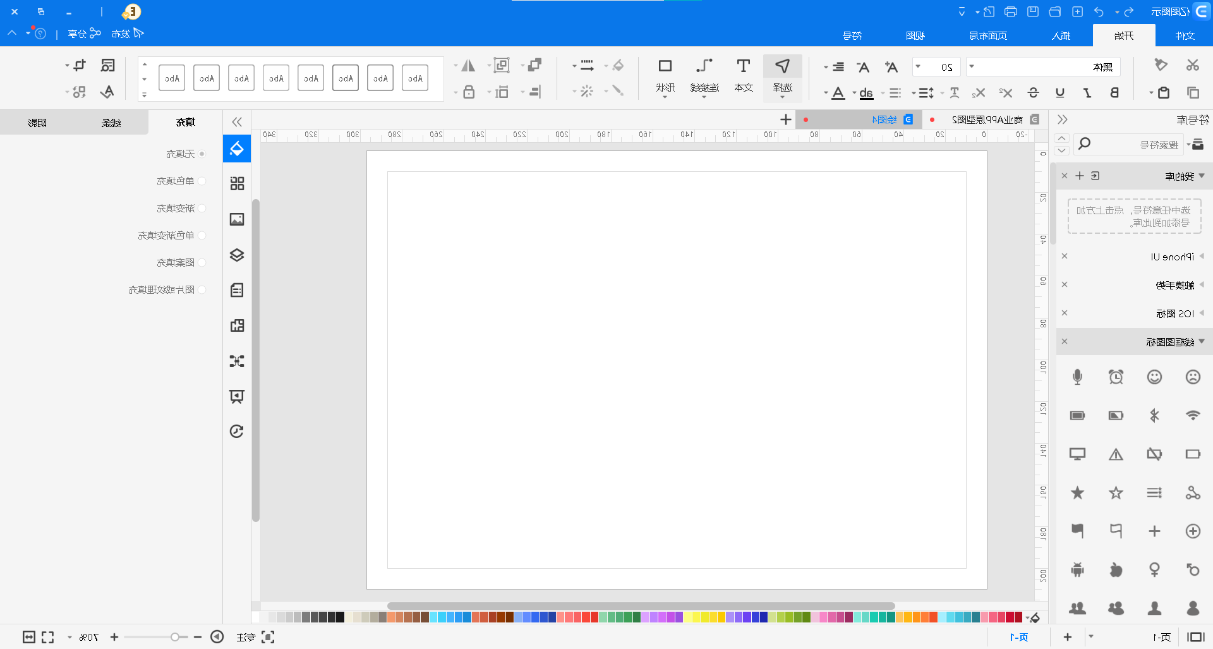1213x649 pixels.
Task: Insert the alarm clock symbol
Action: point(1116,377)
